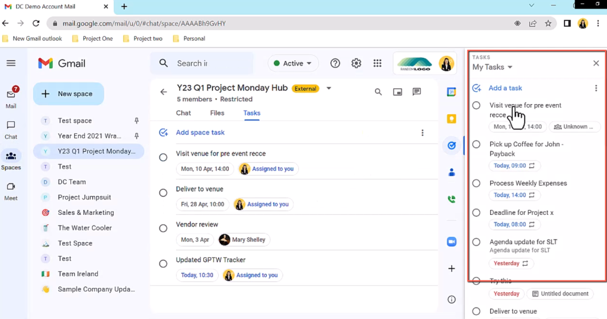
Task: Open My Tasks panel three-dot options
Action: click(596, 88)
